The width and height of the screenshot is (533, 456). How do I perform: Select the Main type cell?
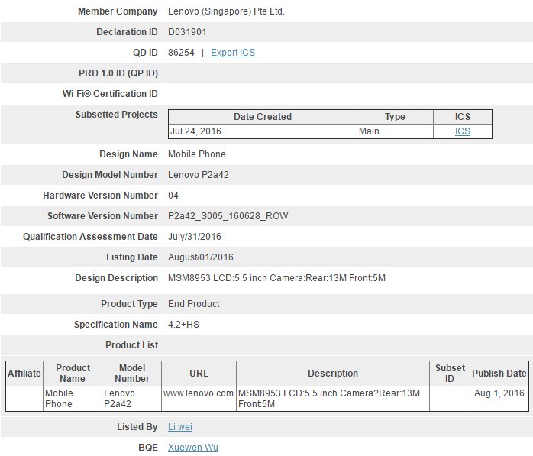(x=369, y=131)
